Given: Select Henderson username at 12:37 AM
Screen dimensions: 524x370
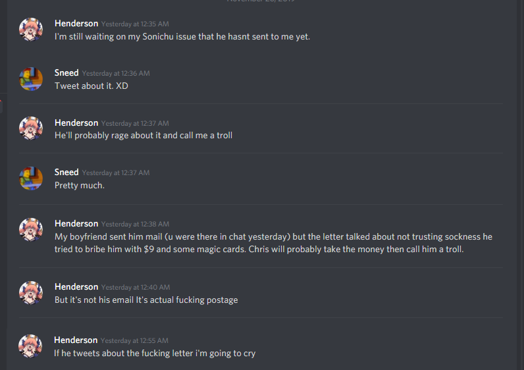Looking at the screenshot, I should point(76,122).
